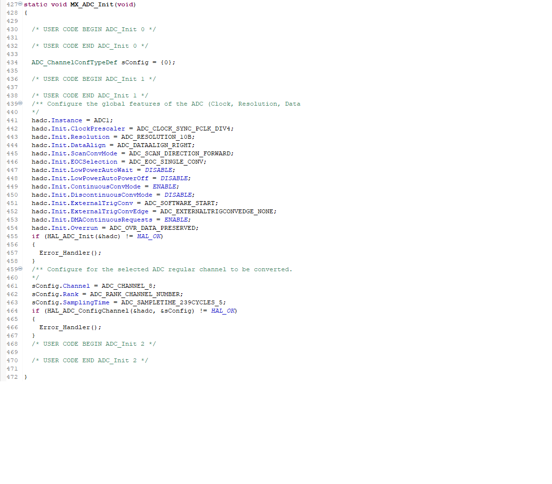The height and width of the screenshot is (484, 552).
Task: Click ADC_OVR_DATA_PRESERVED constant
Action: point(153,228)
